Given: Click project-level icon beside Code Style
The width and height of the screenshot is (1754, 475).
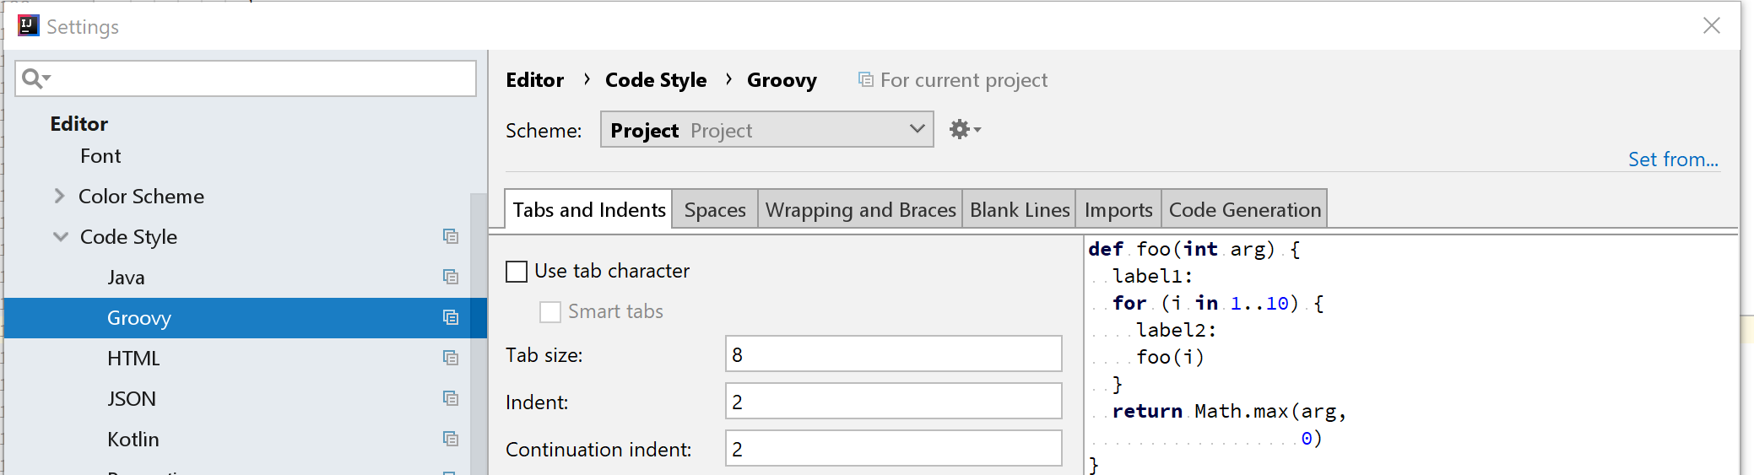Looking at the screenshot, I should tap(451, 237).
